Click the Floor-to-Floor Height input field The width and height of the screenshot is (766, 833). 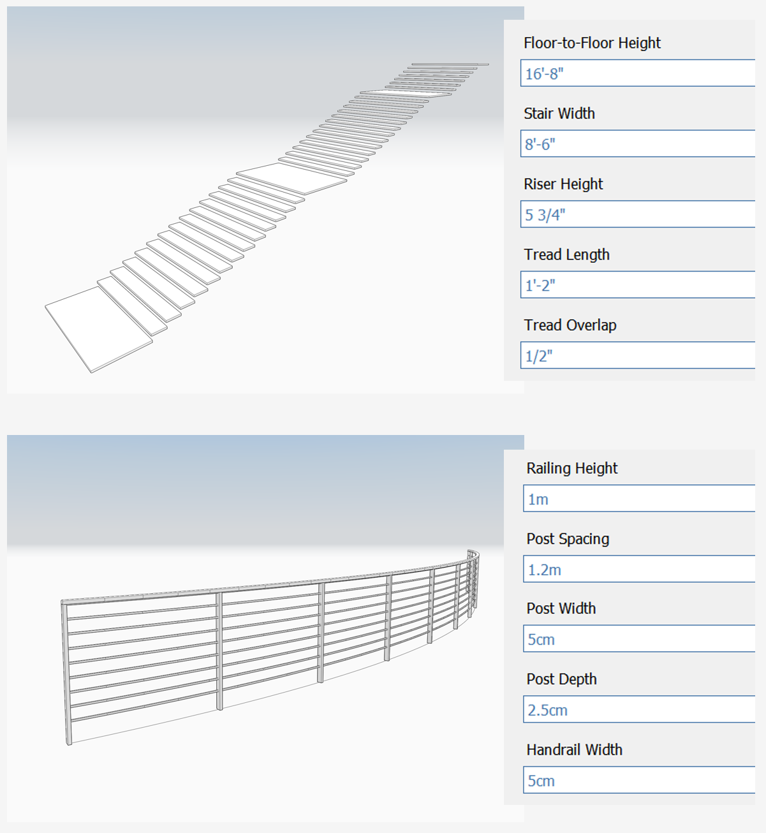click(x=638, y=73)
